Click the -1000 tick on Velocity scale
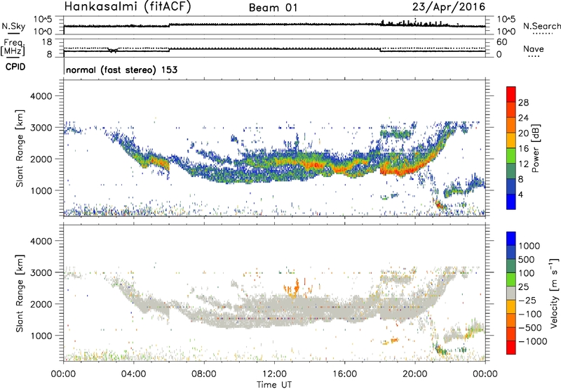561x389 pixels. [x=533, y=341]
